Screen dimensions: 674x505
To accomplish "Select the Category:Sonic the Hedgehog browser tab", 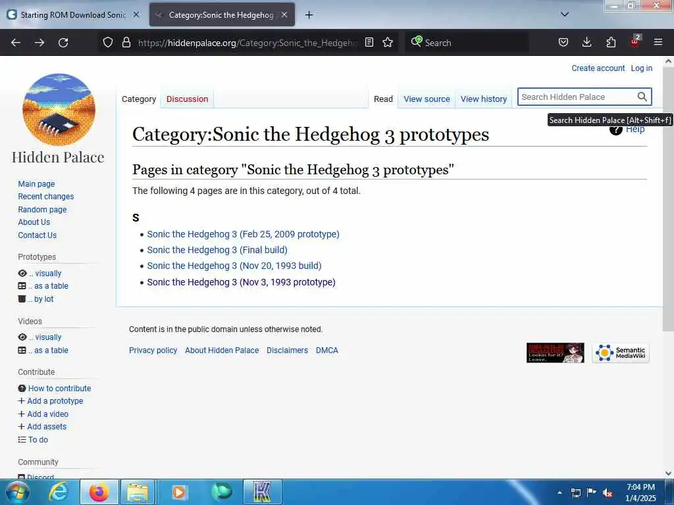I will (221, 14).
